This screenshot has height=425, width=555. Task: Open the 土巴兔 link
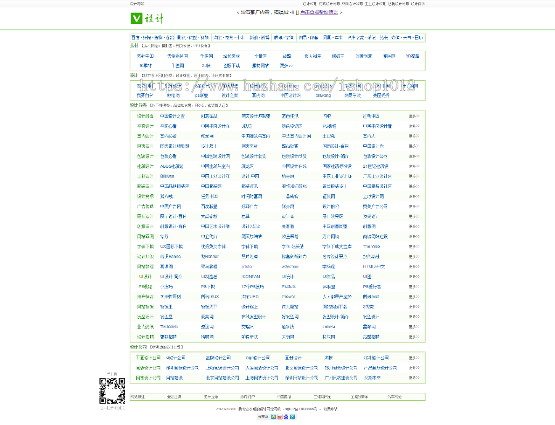click(329, 136)
